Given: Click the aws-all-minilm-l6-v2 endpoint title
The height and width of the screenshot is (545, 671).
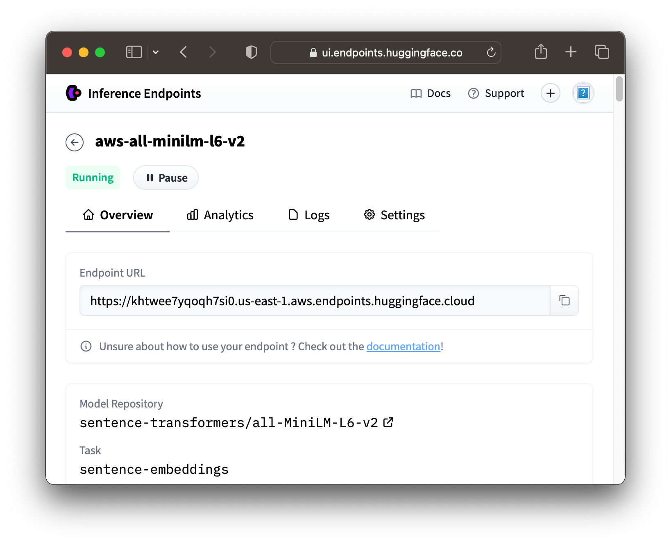Looking at the screenshot, I should [x=170, y=142].
